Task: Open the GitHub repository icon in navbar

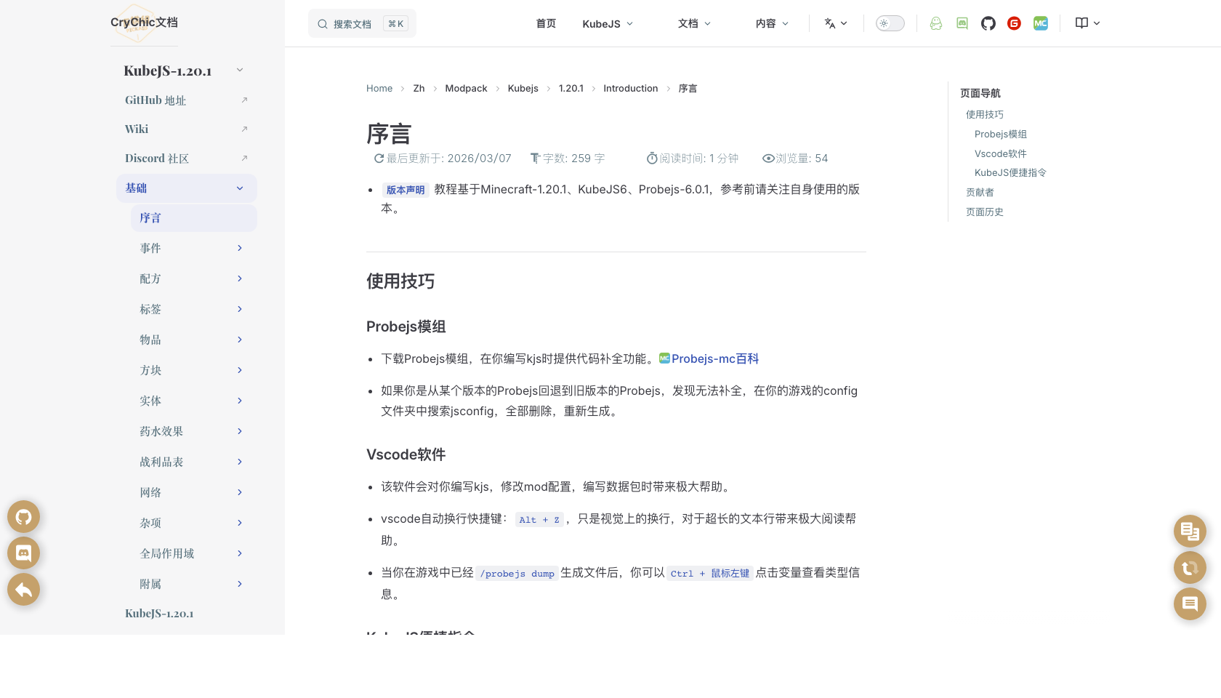Action: pos(988,23)
